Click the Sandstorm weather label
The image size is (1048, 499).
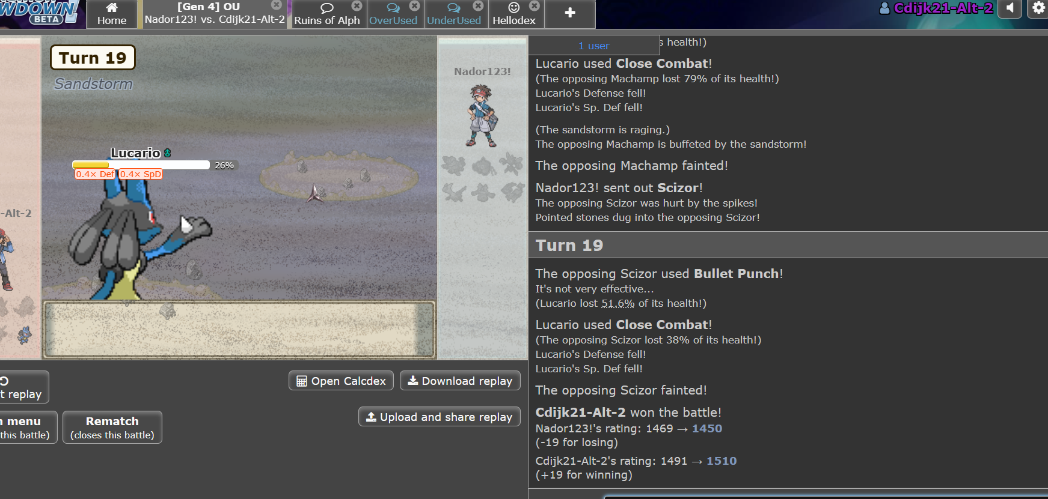(93, 84)
